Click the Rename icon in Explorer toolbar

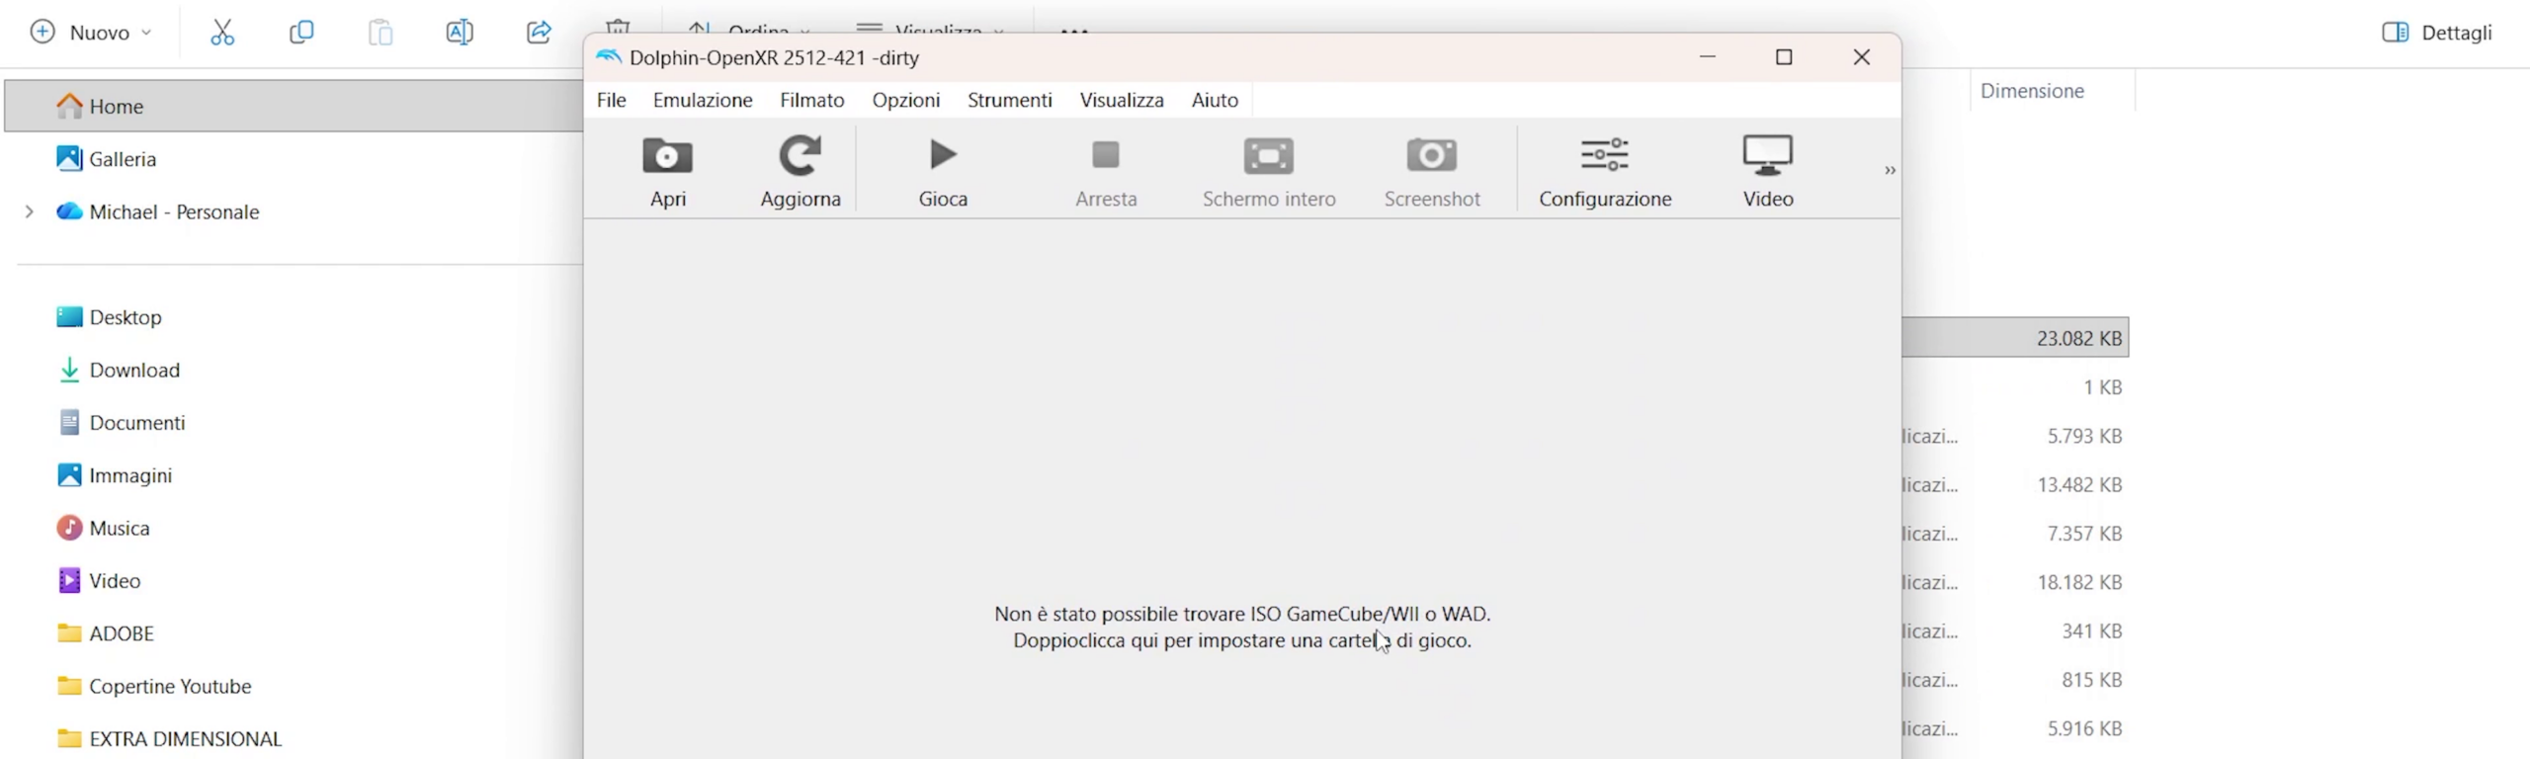460,33
